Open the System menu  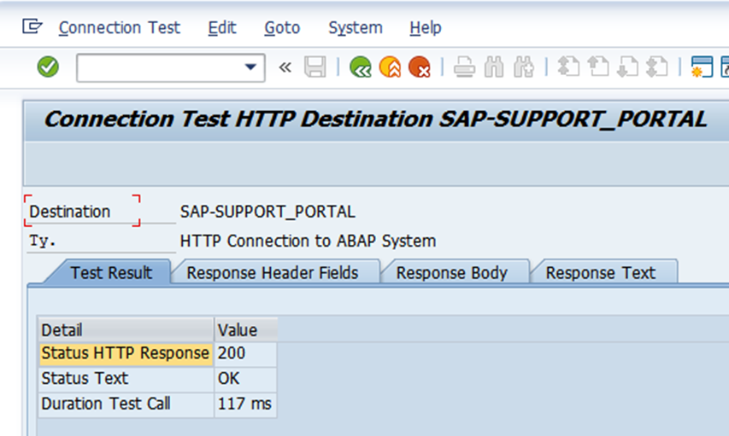click(356, 28)
